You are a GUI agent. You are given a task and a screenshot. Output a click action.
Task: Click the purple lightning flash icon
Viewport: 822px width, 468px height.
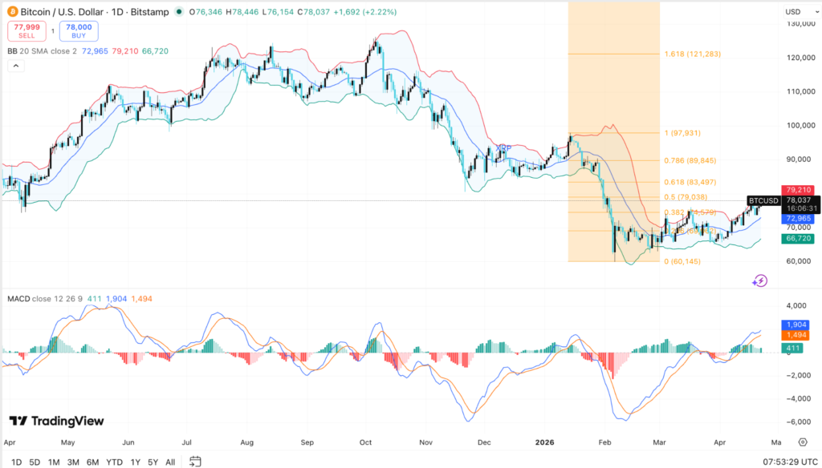(x=760, y=280)
